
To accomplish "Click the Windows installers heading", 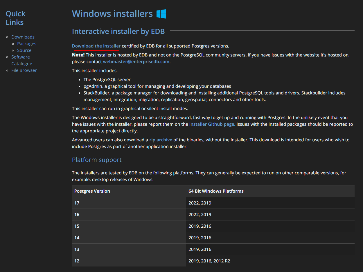I will [x=112, y=14].
